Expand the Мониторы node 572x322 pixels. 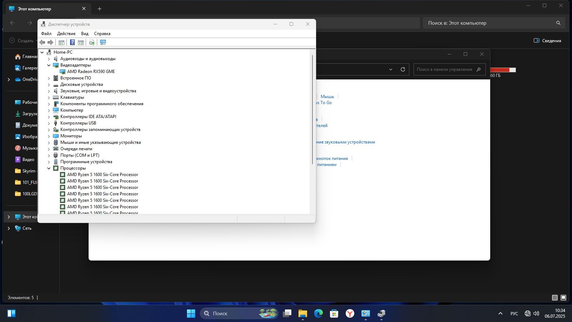click(49, 136)
